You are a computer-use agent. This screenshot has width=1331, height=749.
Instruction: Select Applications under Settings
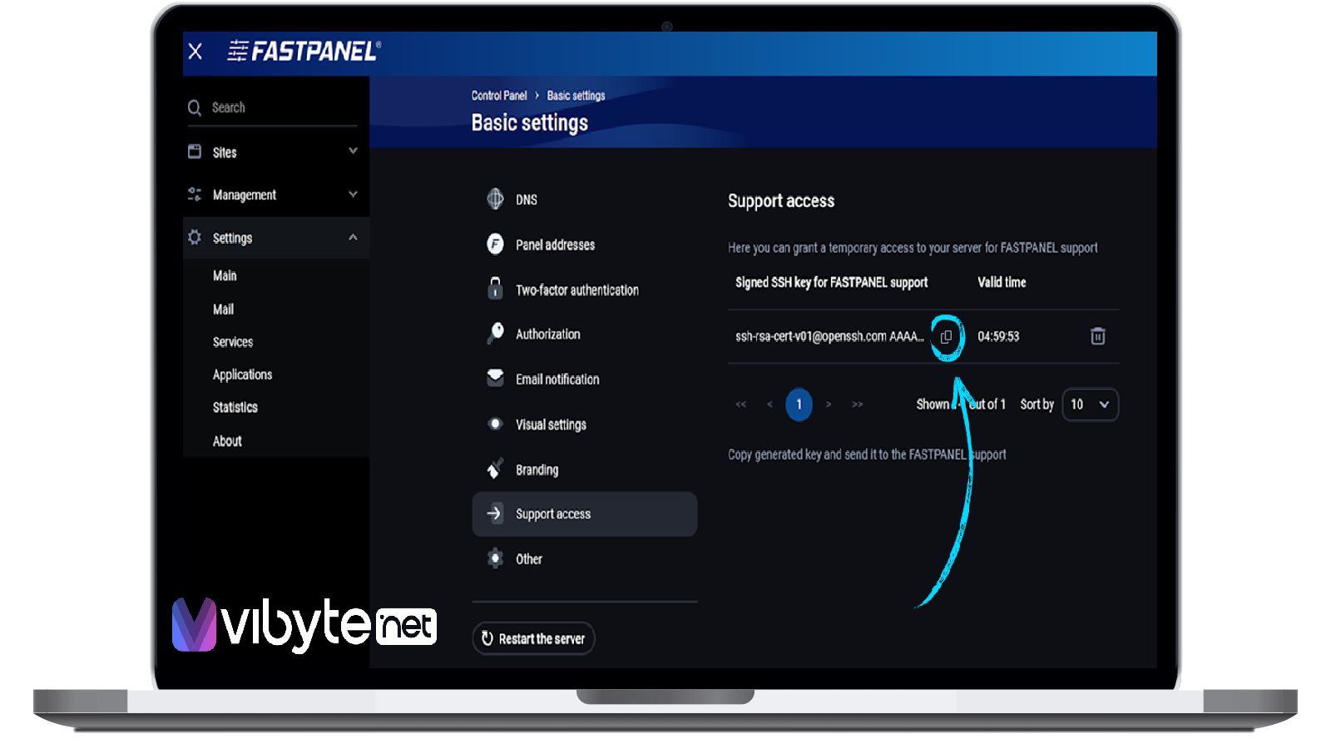242,374
